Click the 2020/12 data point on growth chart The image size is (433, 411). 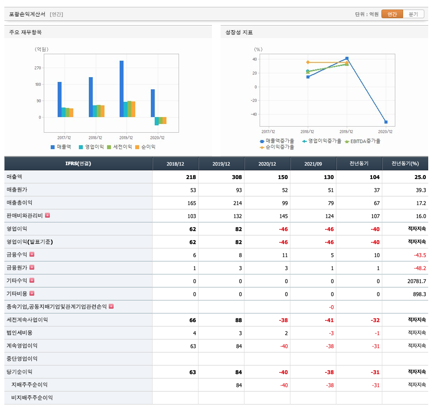386,122
